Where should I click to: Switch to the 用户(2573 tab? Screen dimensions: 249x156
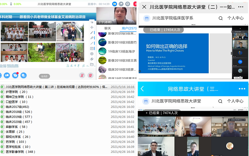click(x=129, y=28)
